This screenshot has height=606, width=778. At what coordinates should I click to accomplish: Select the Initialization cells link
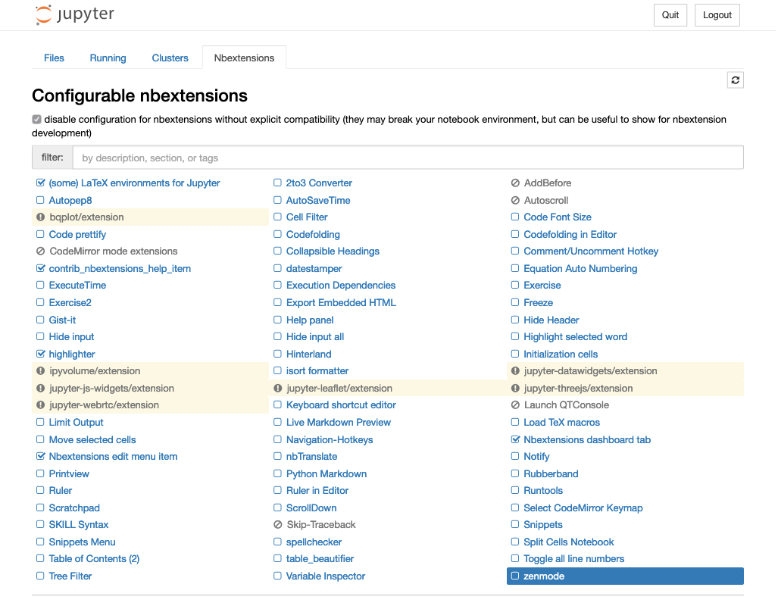(560, 354)
